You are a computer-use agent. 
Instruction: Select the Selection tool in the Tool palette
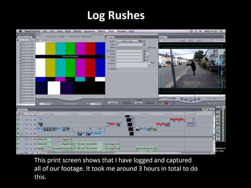pyautogui.click(x=218, y=110)
